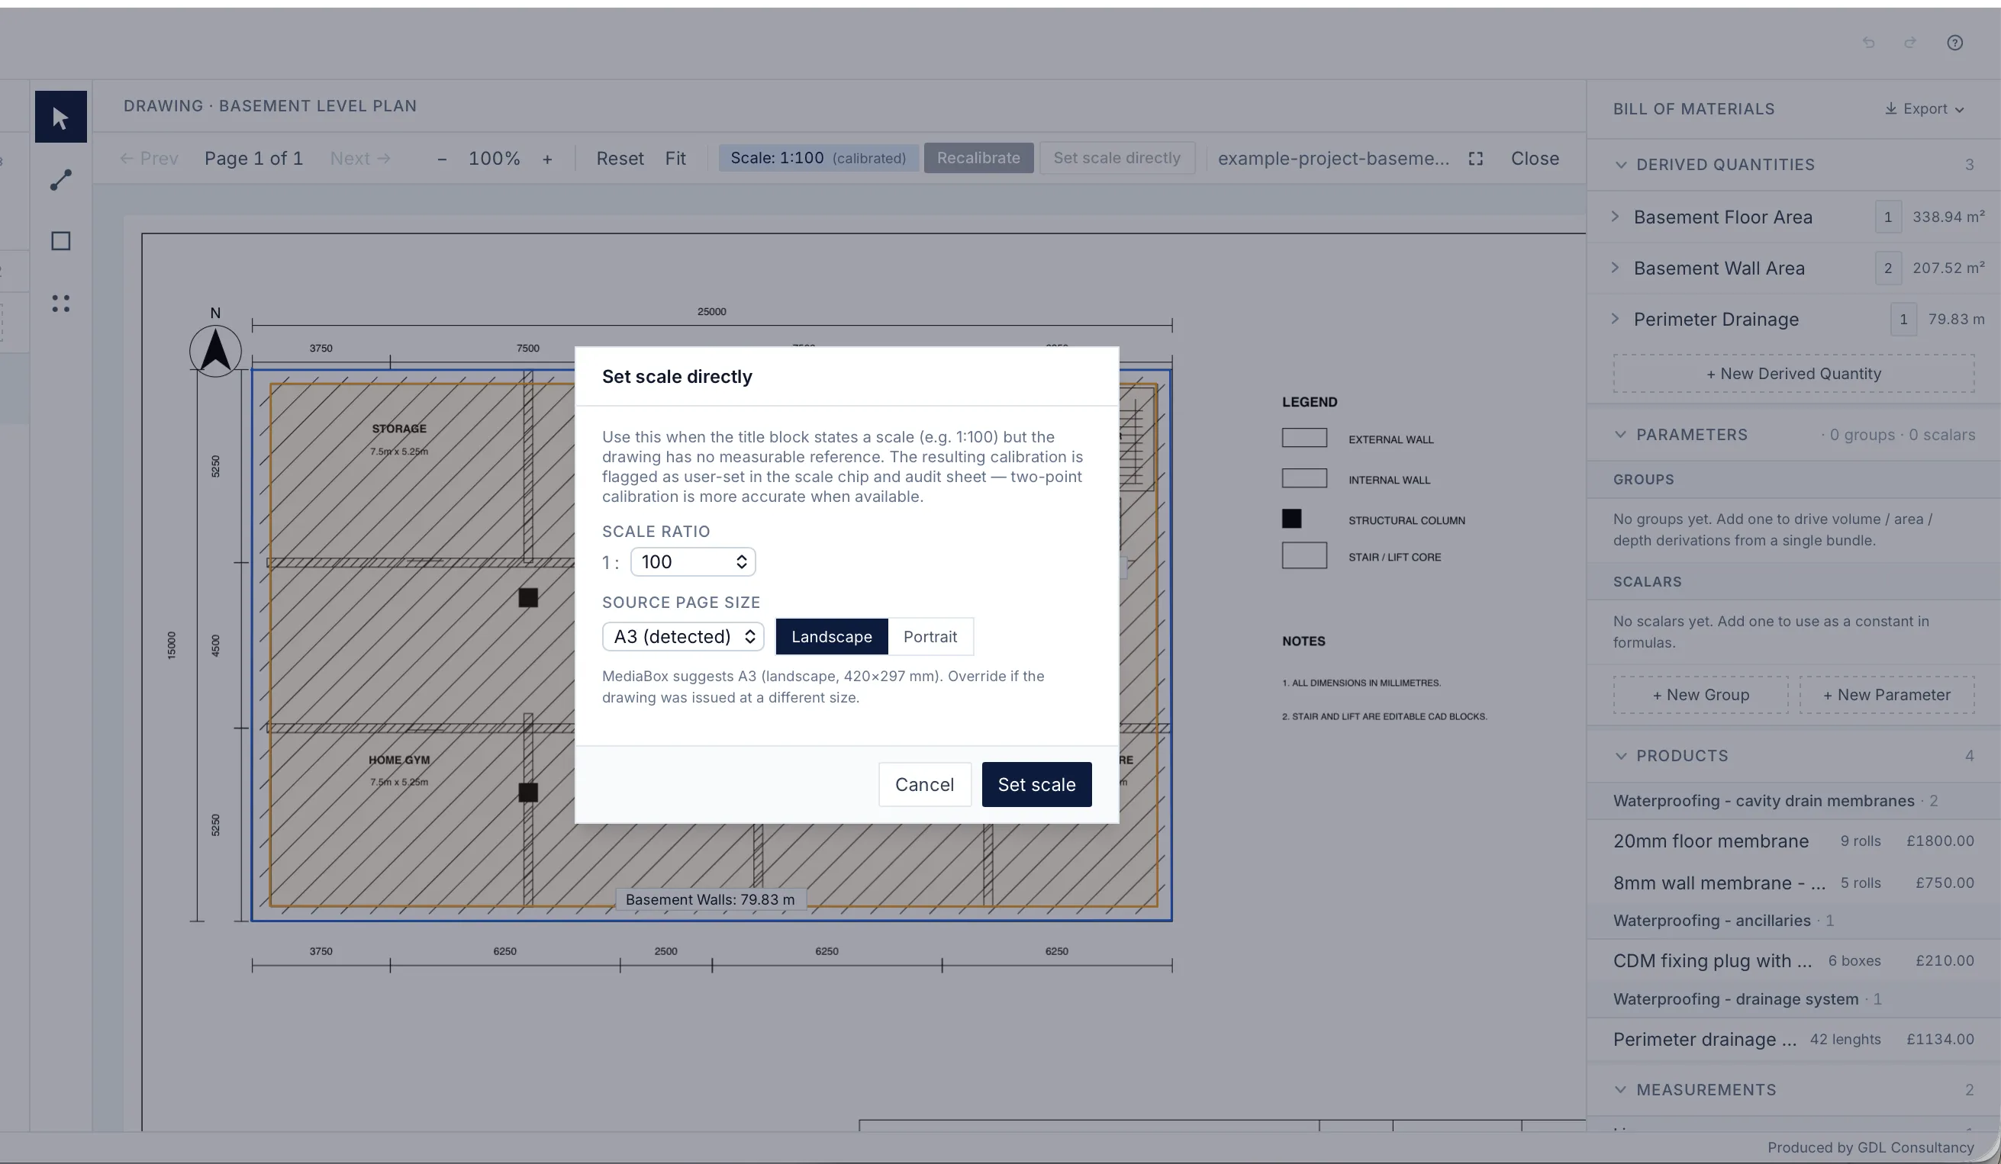This screenshot has height=1164, width=2001.
Task: Click the count badge 2 on Basement Wall Area
Action: (1887, 268)
